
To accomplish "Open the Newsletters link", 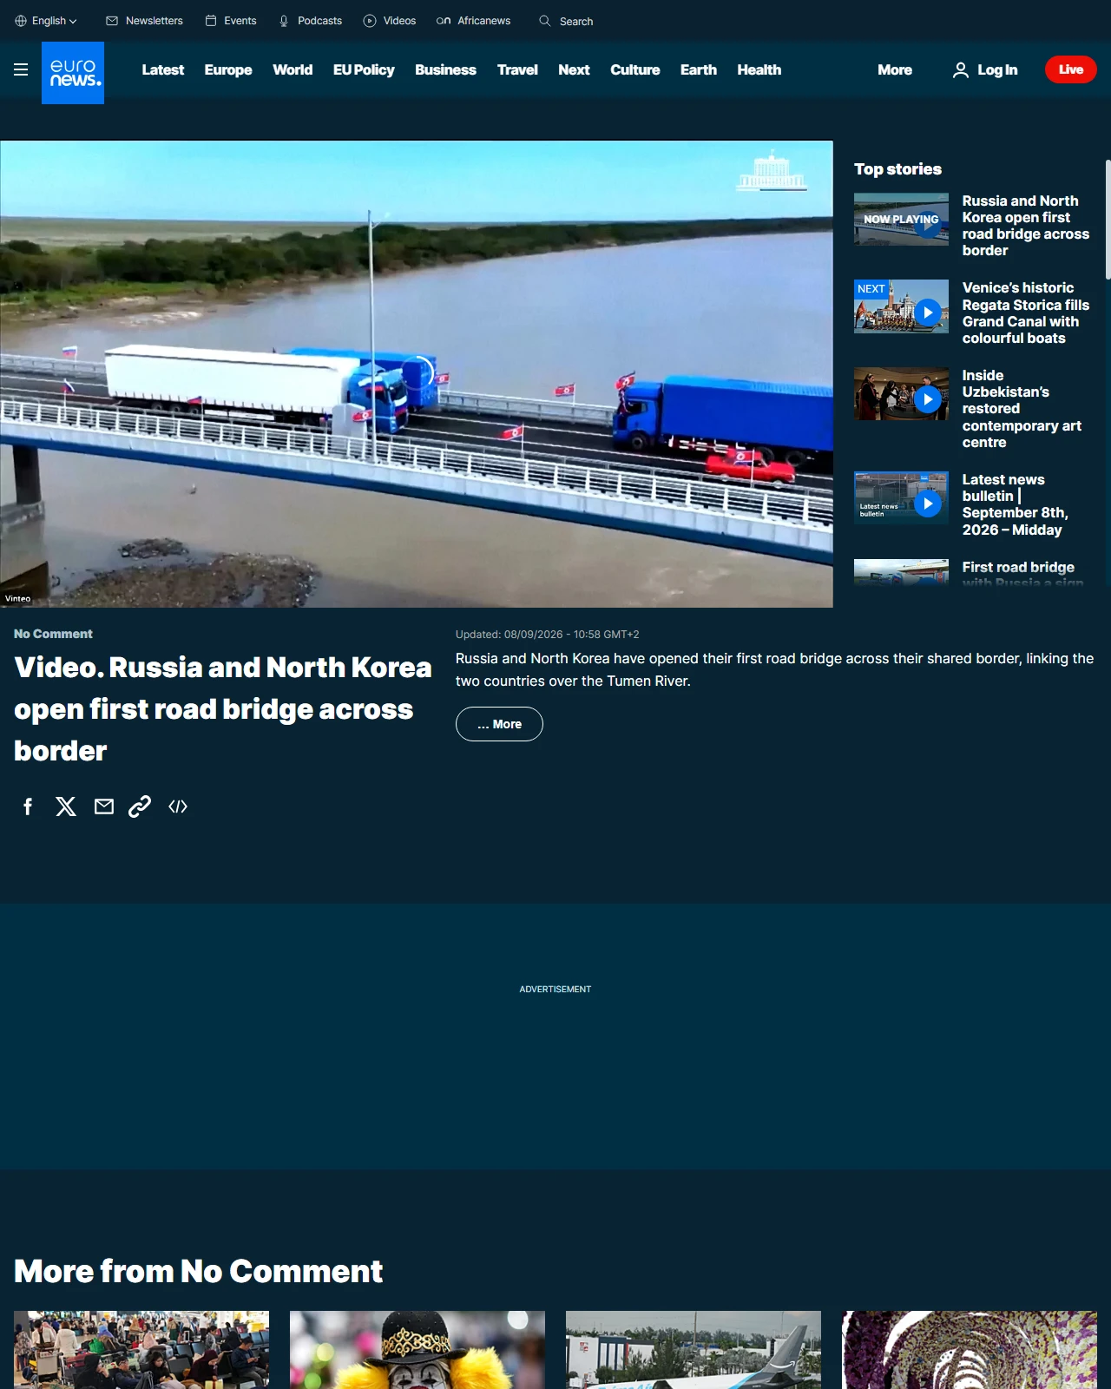I will pos(144,21).
